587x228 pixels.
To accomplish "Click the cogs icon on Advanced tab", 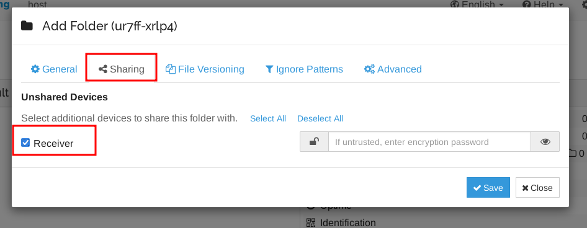I will pyautogui.click(x=369, y=69).
